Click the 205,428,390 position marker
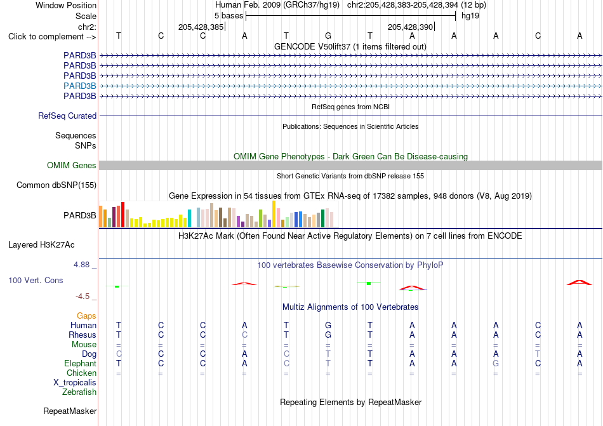 (410, 27)
